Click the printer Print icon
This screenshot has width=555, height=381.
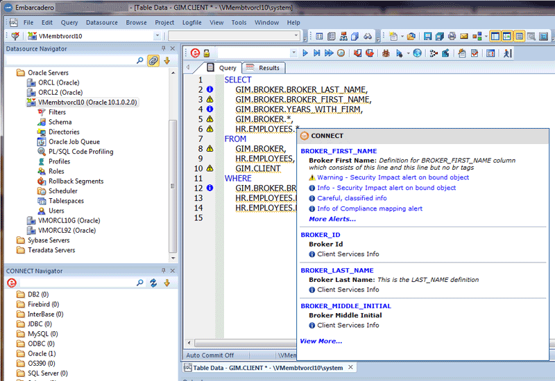452,36
